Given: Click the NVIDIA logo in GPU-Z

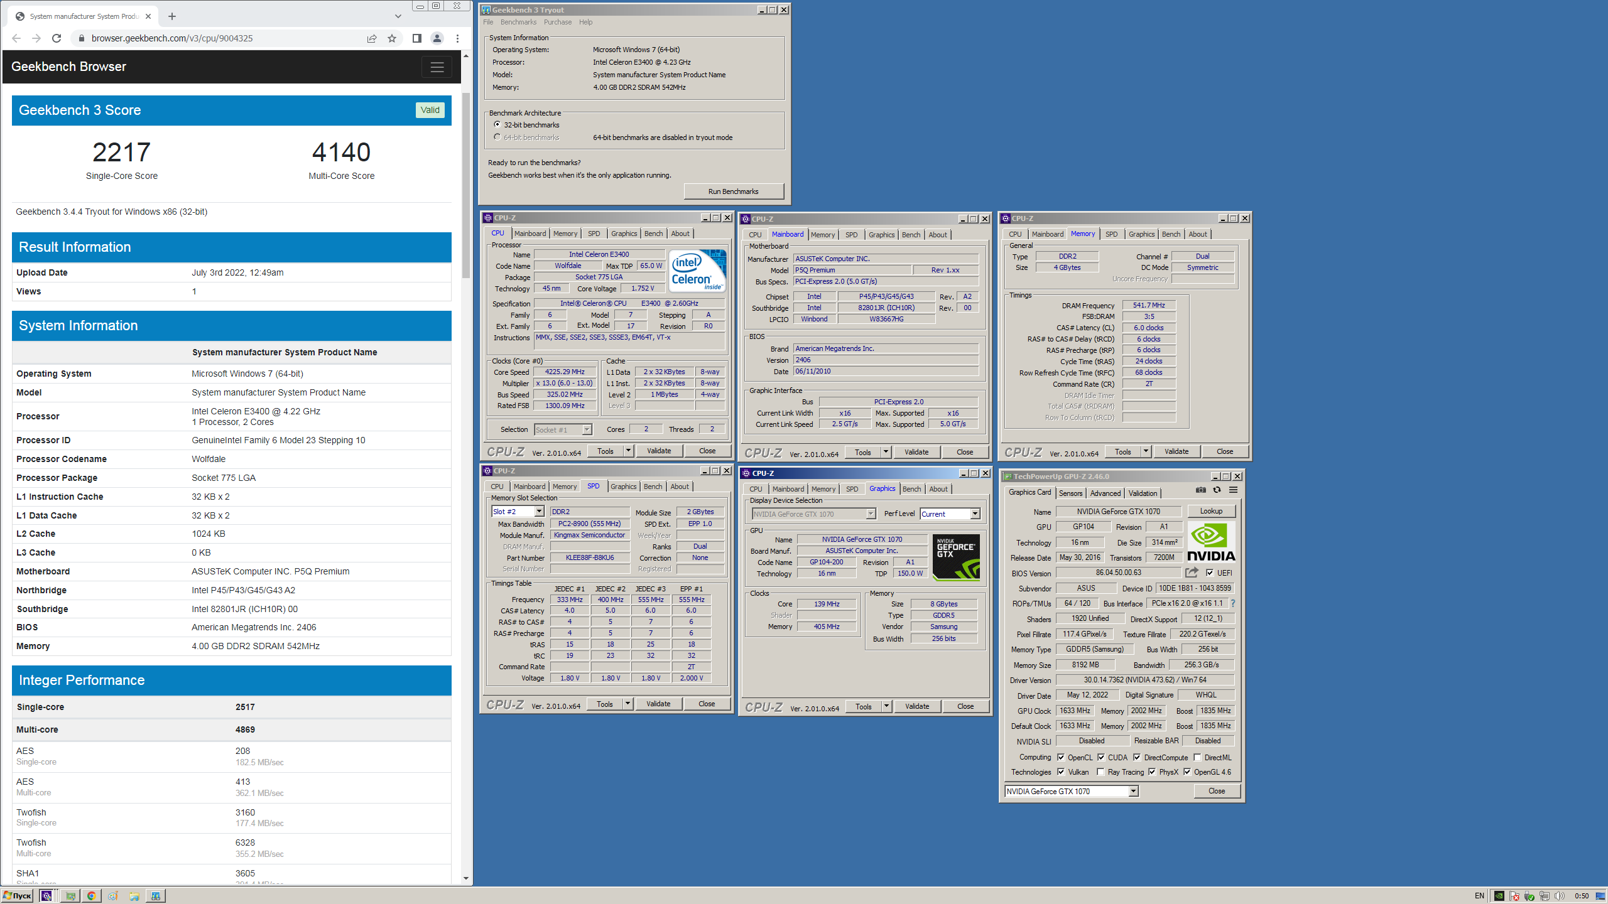Looking at the screenshot, I should [x=1211, y=542].
